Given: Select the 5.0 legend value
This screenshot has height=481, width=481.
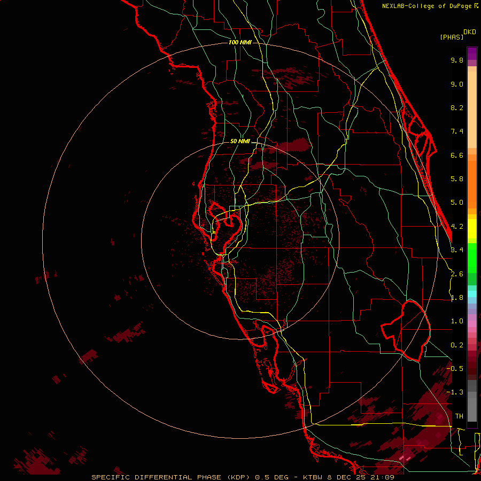Looking at the screenshot, I should coord(457,203).
